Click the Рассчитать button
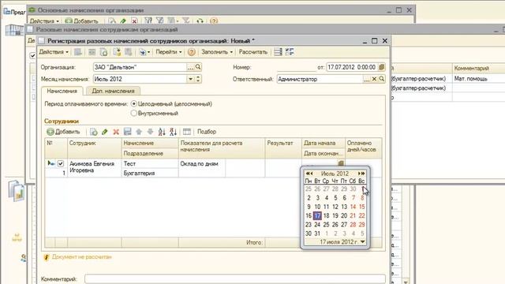This screenshot has width=505, height=284. click(253, 52)
